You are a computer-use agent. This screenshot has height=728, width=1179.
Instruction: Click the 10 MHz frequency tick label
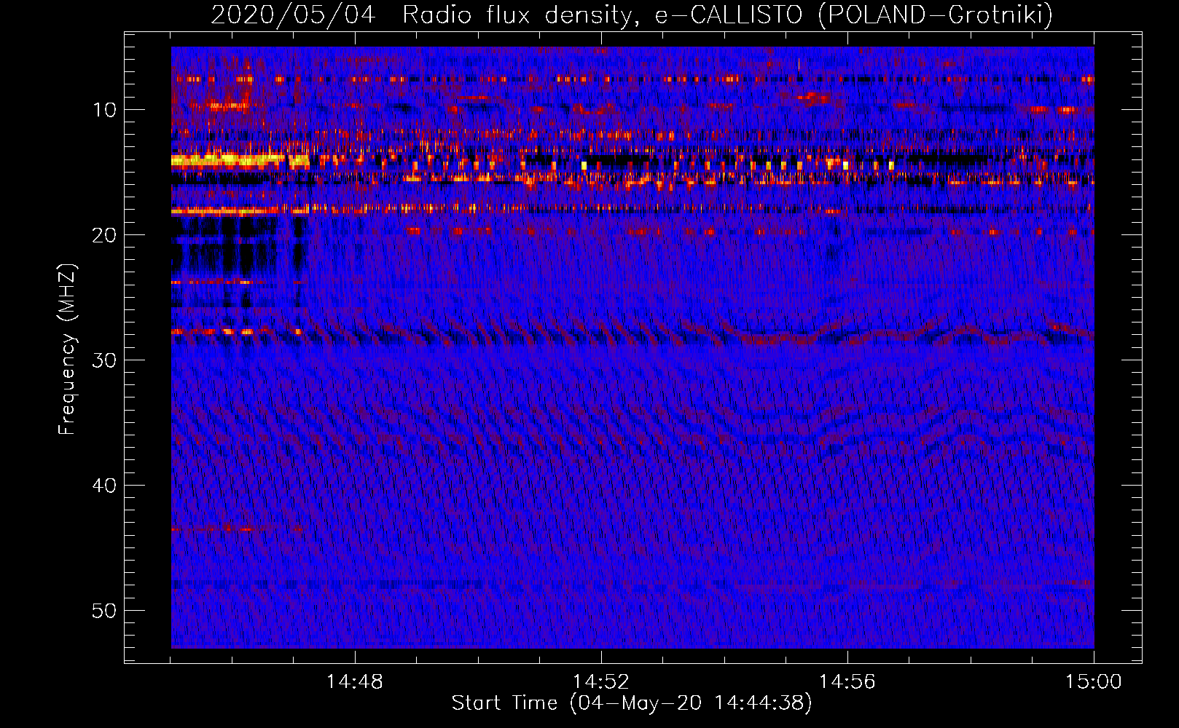(x=105, y=110)
